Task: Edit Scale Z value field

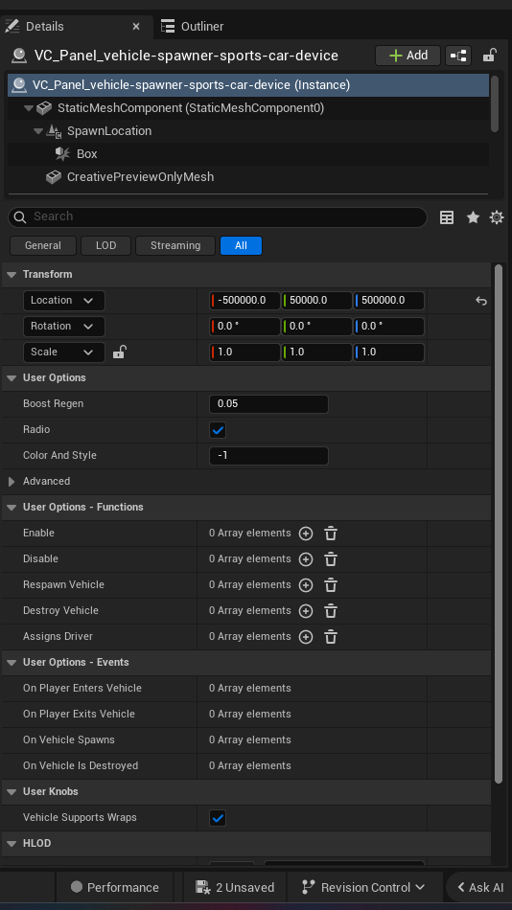Action: (389, 353)
